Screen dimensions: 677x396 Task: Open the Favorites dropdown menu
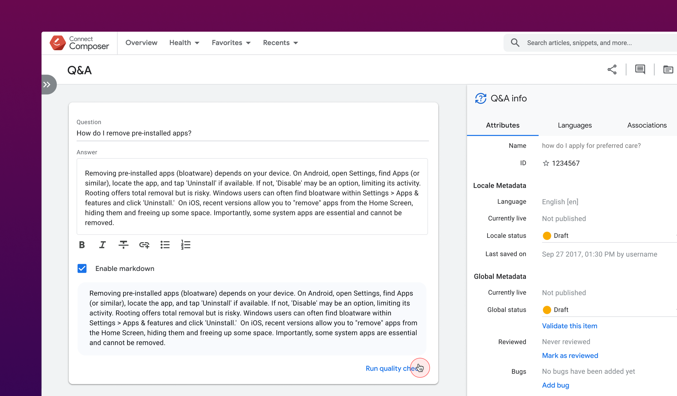[x=231, y=43]
